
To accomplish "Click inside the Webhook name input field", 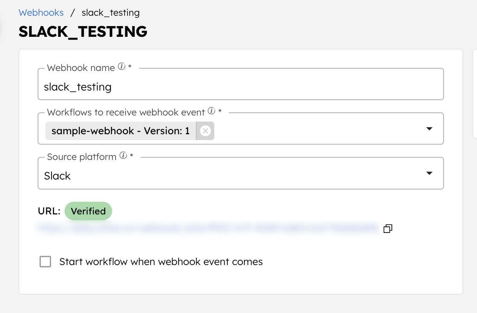I will (154, 87).
